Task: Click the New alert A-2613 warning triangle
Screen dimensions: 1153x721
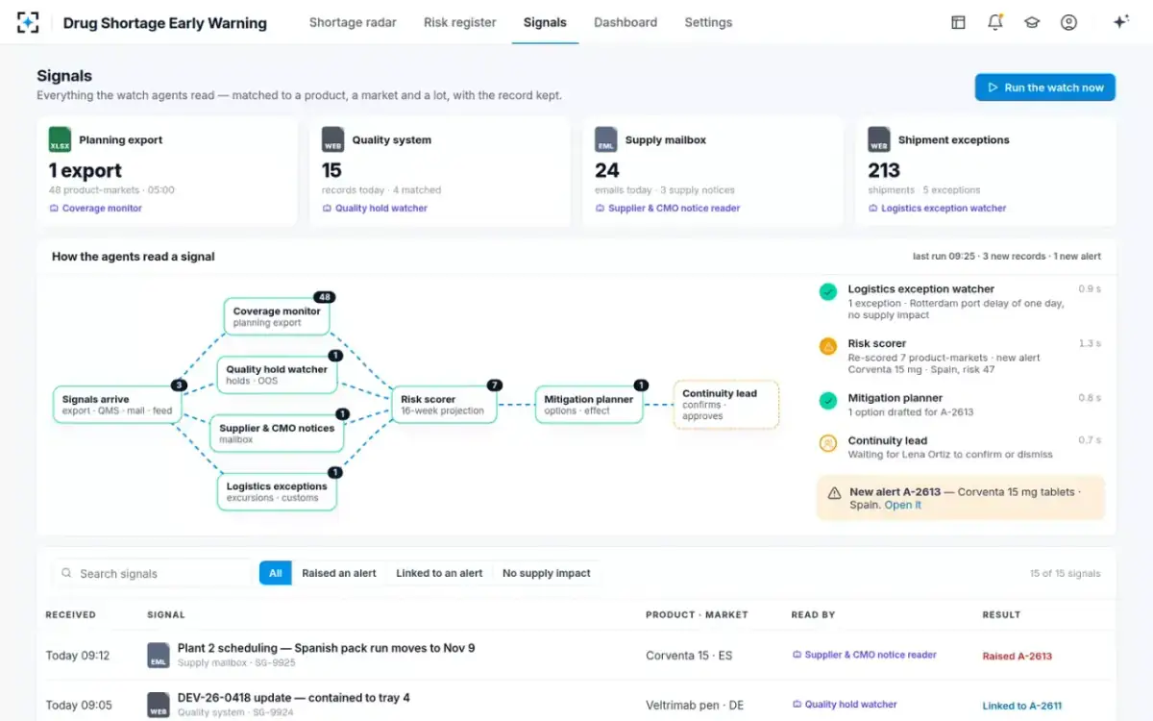Action: point(834,492)
